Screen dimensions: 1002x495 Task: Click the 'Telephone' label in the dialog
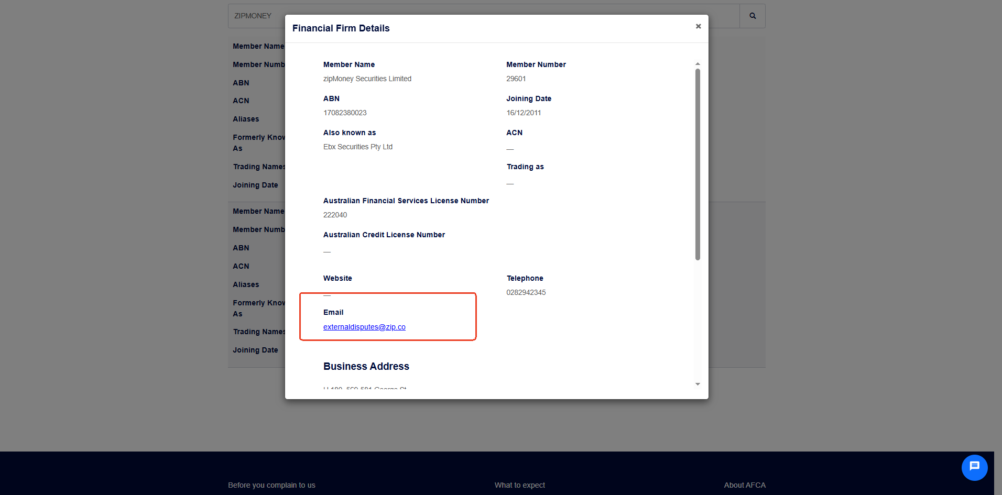pos(525,278)
